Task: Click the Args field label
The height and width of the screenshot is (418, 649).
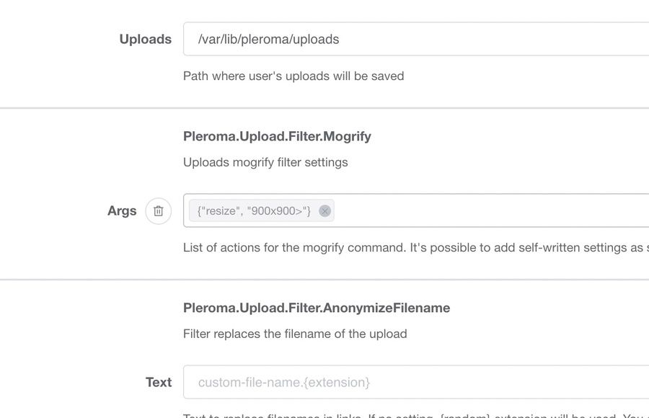Action: [x=122, y=210]
